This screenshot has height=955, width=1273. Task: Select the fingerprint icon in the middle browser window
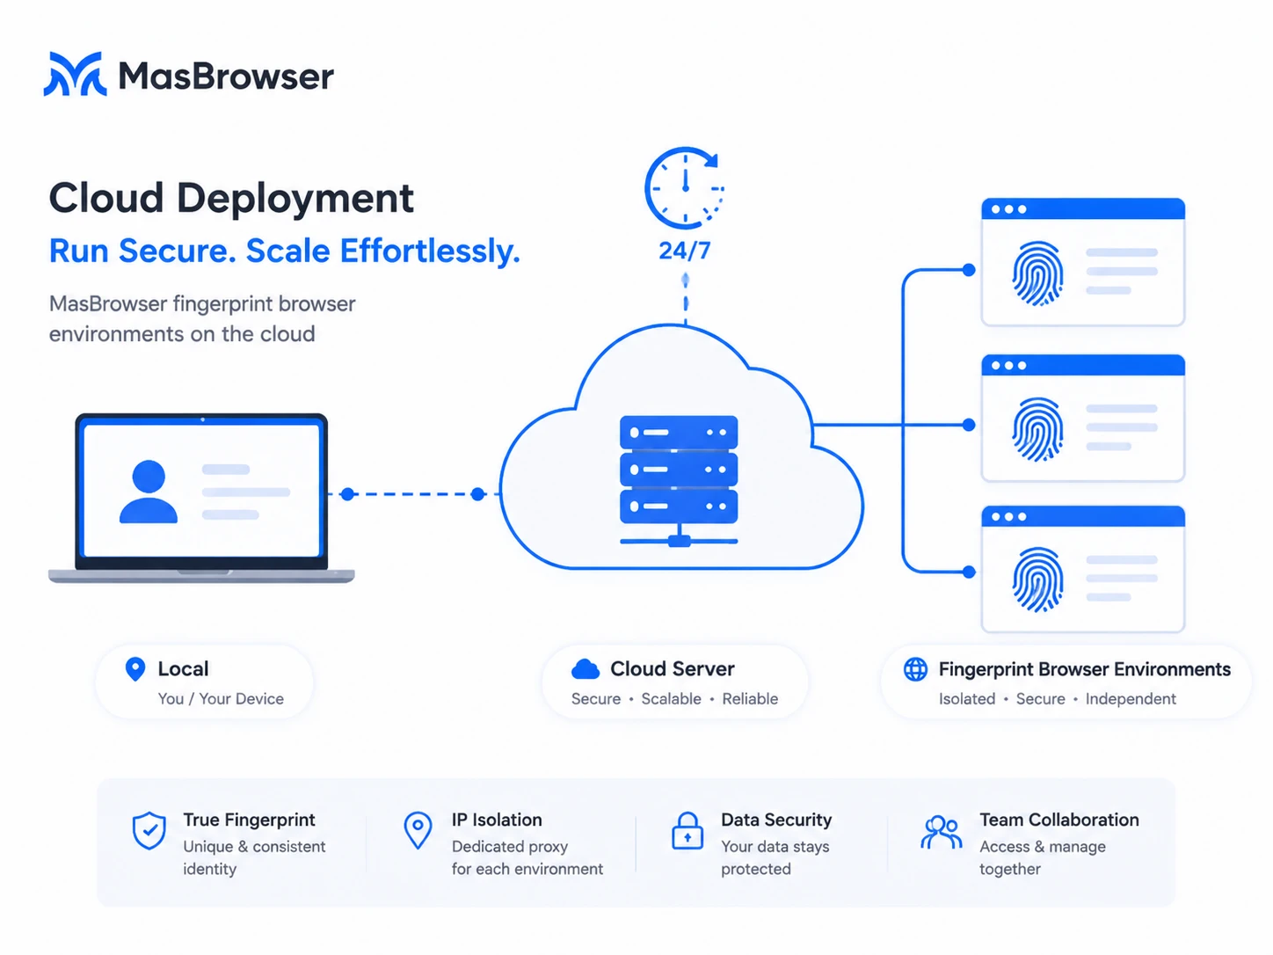[1037, 429]
